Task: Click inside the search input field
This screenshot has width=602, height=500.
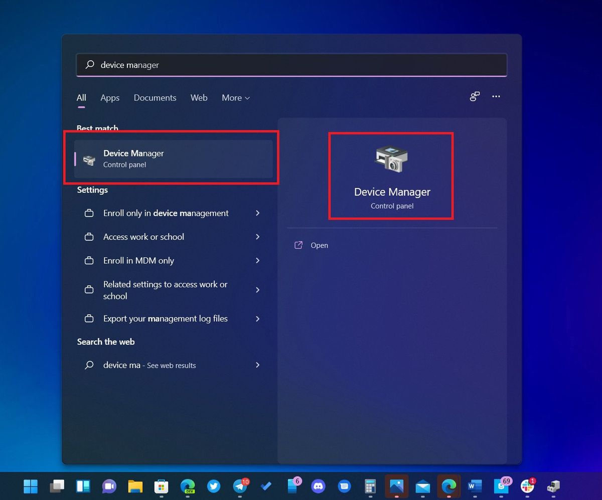Action: point(291,65)
